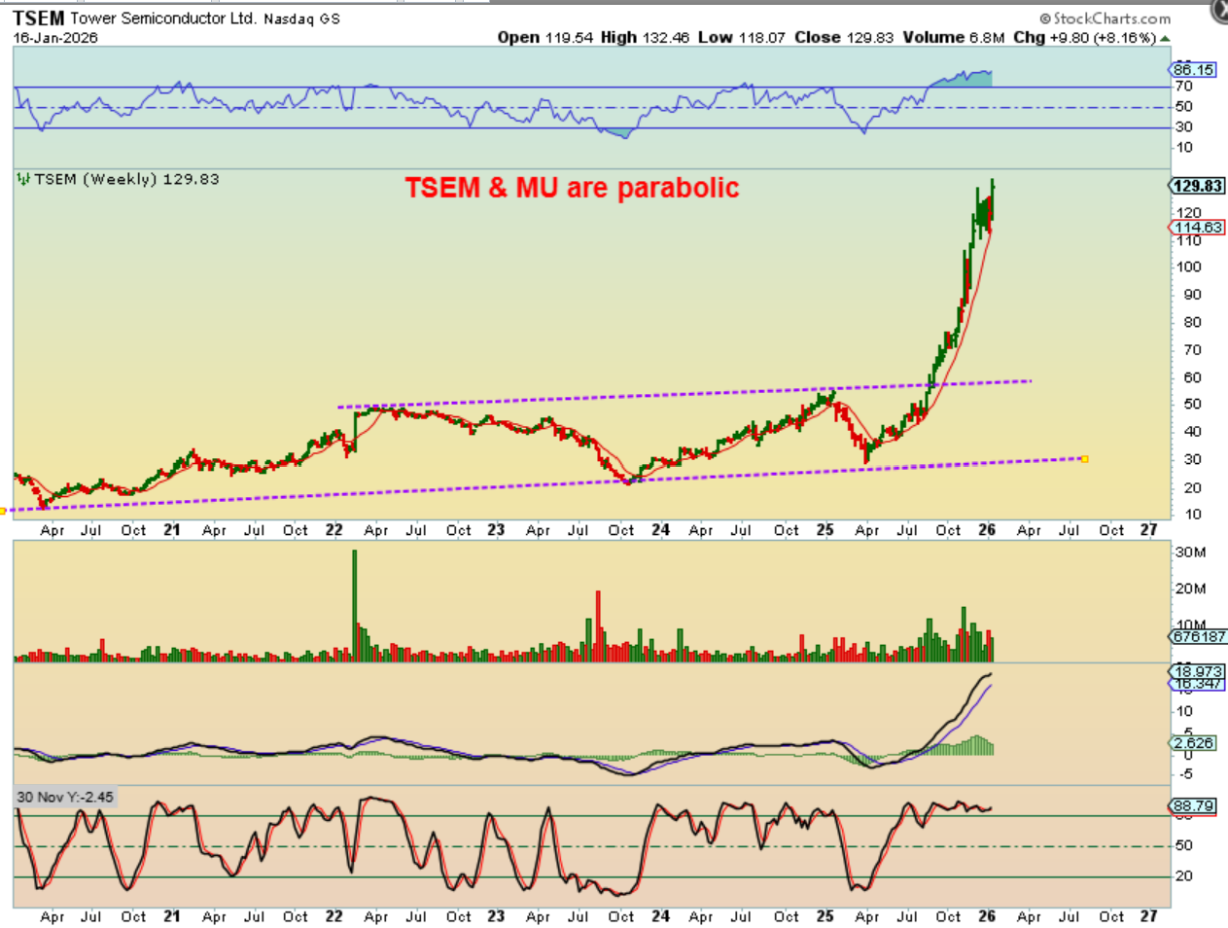Viewport: 1228px width, 928px height.
Task: Click the 60 tick on the price axis
Action: click(1192, 377)
